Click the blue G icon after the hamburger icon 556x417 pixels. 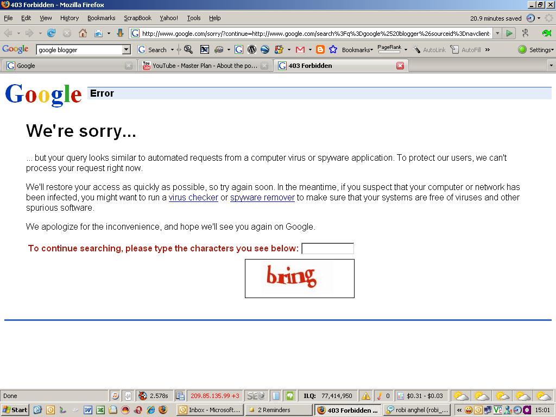coord(239,49)
